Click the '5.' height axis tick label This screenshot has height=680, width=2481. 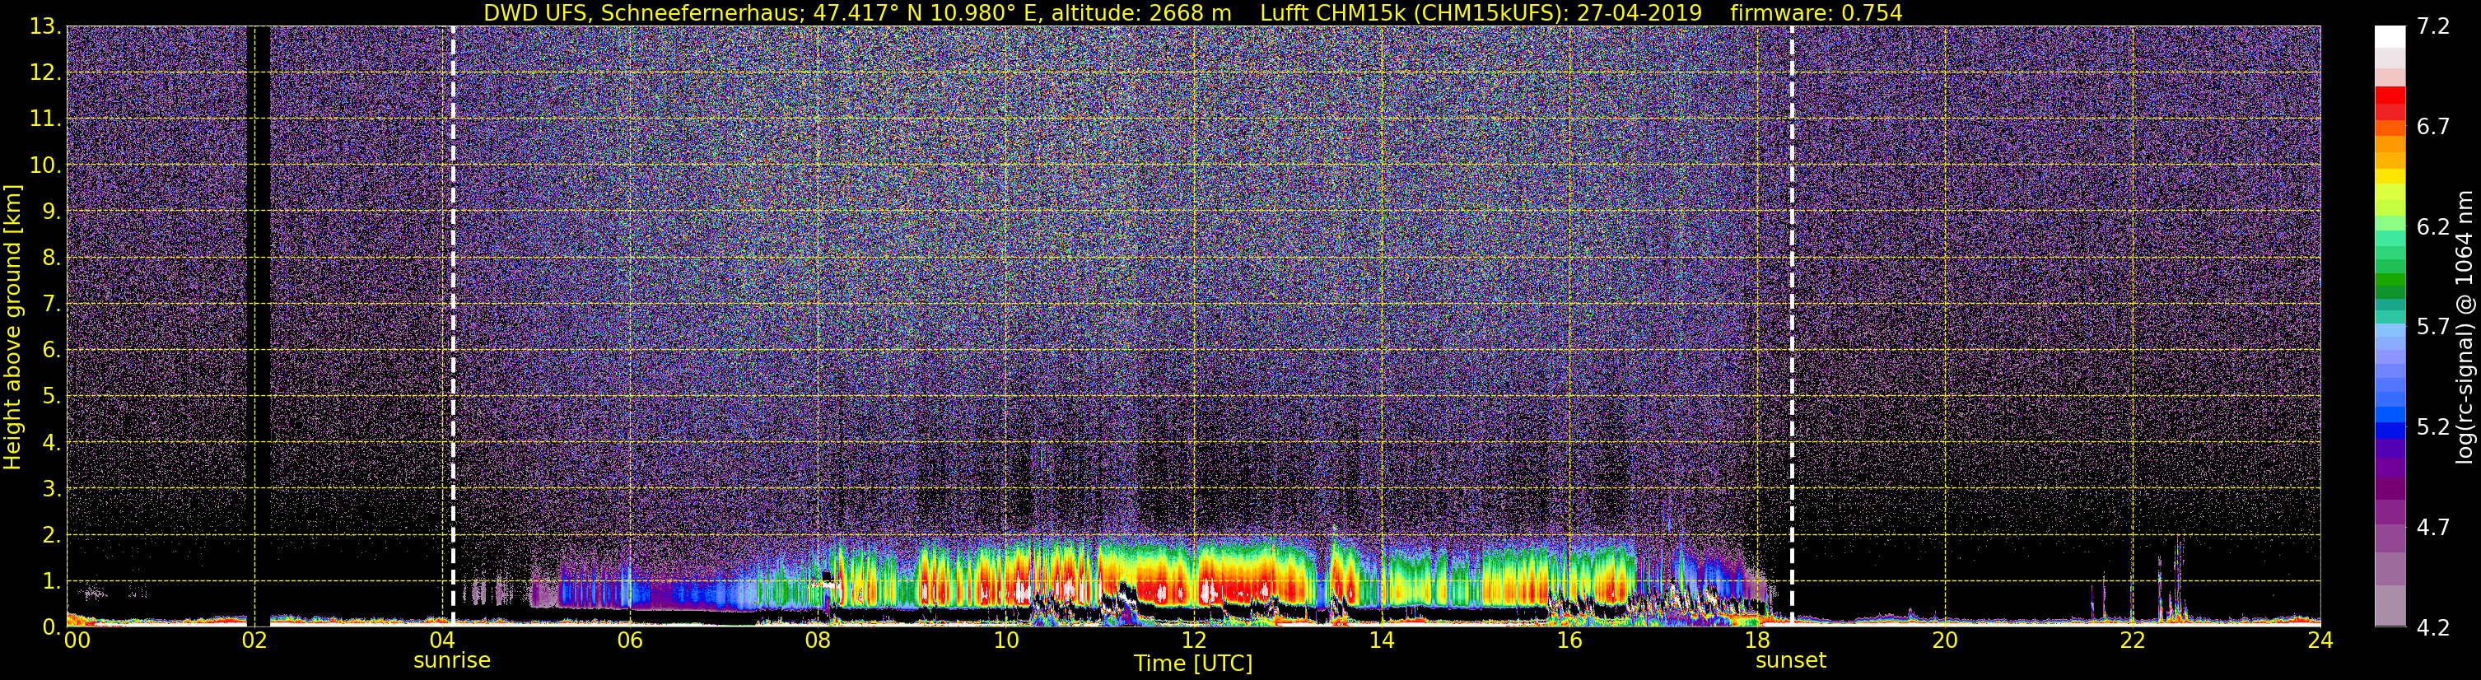(52, 397)
